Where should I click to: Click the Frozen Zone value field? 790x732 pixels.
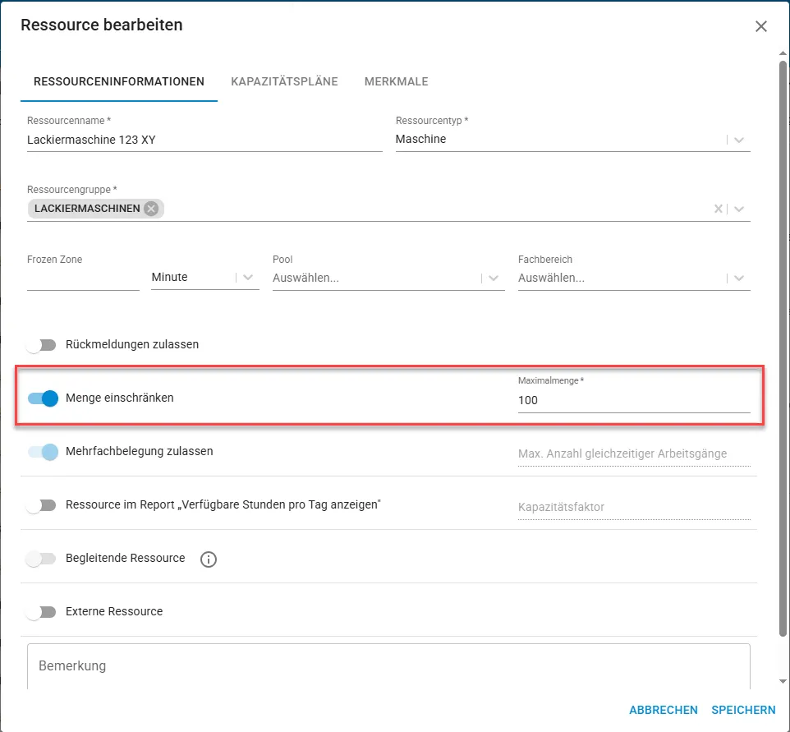tap(83, 278)
